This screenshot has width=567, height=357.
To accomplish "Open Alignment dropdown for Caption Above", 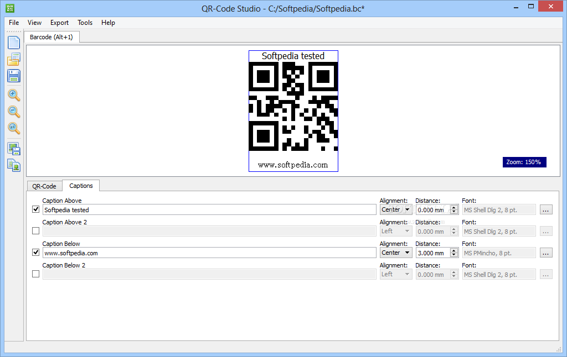I will [x=396, y=210].
